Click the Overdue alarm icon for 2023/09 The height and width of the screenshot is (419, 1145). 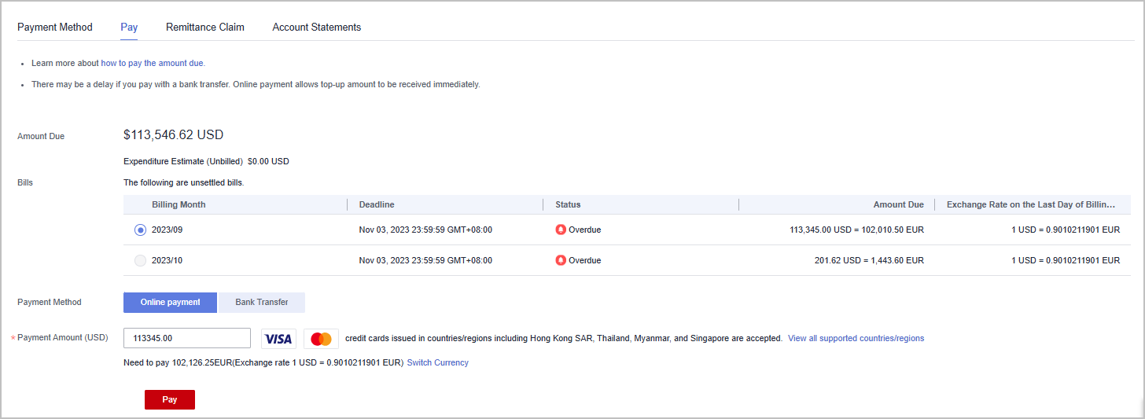coord(561,230)
